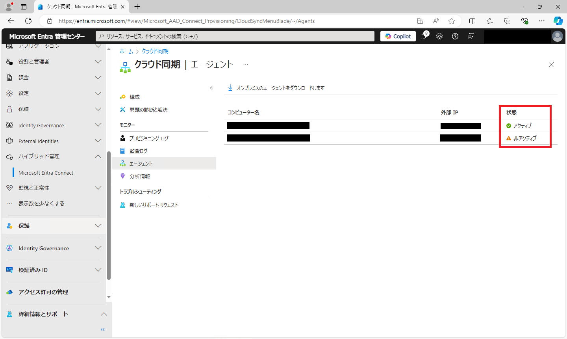Screen dimensions: 567x339
Task: Add page to favorites star icon
Action: coord(452,21)
